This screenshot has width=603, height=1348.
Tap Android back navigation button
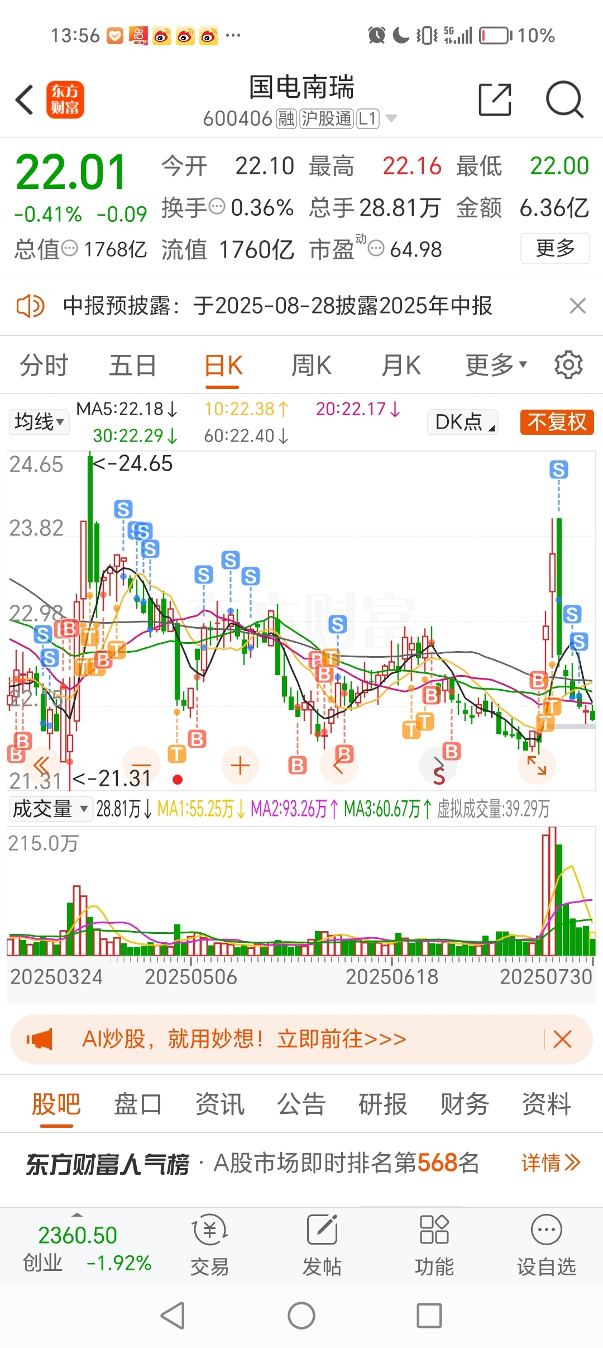click(173, 1316)
